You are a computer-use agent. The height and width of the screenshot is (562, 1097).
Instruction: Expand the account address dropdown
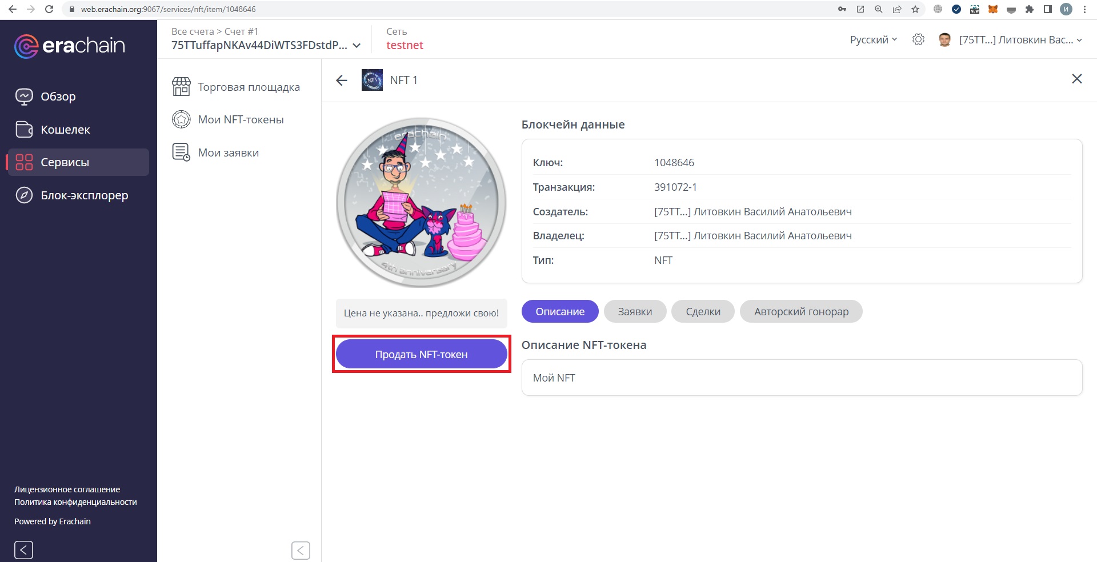coord(357,46)
